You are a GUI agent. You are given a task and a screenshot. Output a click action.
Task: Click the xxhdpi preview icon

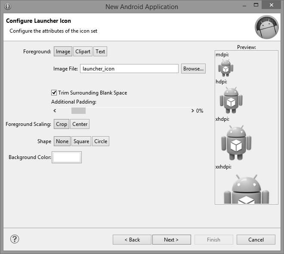246,189
